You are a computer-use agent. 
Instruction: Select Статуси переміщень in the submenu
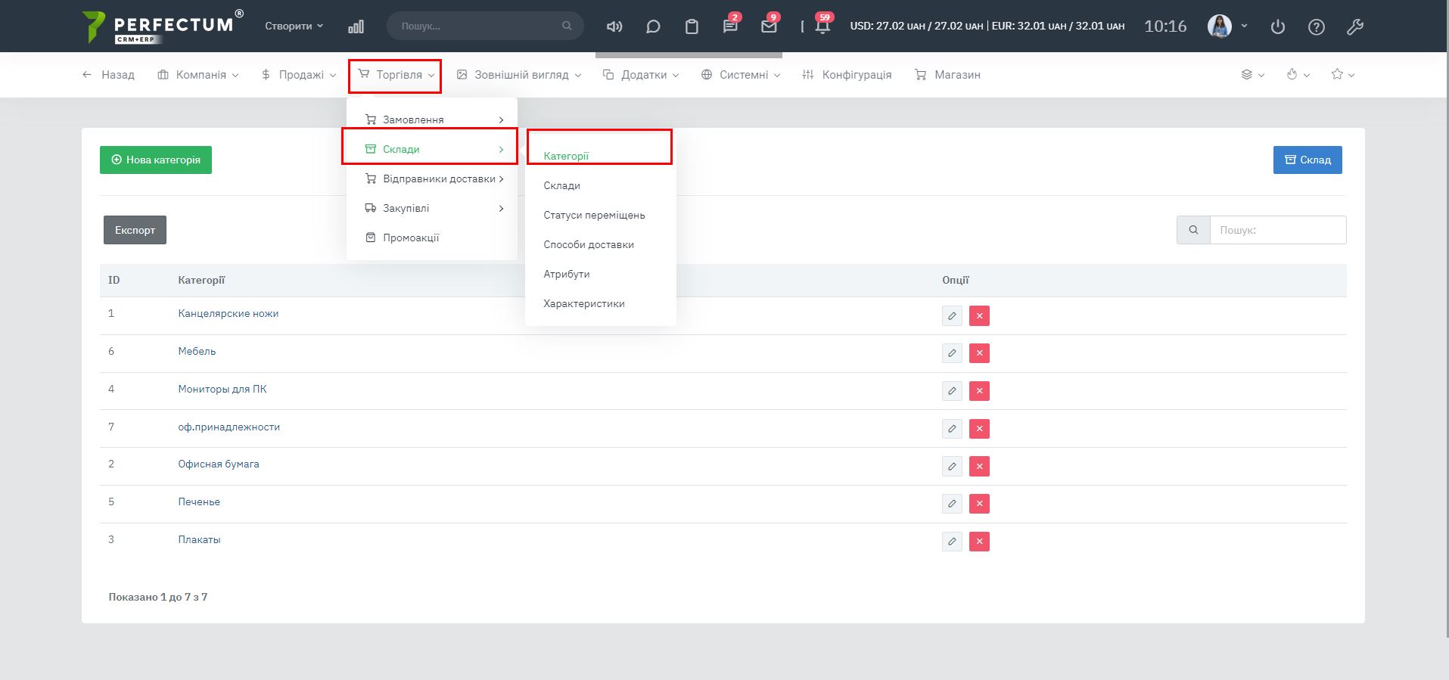pyautogui.click(x=594, y=215)
